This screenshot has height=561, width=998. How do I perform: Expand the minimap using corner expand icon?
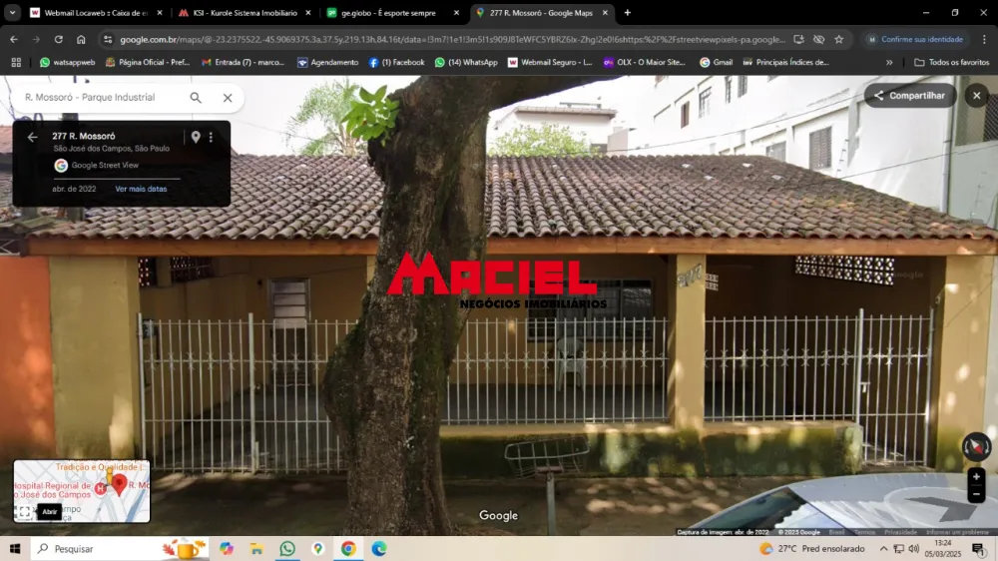click(25, 512)
